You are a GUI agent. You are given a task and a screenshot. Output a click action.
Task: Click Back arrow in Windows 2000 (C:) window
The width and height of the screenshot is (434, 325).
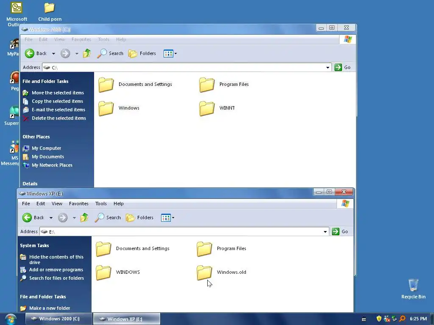(30, 53)
